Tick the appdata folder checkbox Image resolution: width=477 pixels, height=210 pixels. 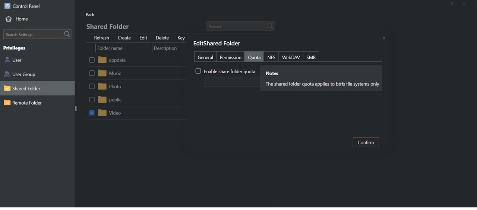tap(92, 60)
